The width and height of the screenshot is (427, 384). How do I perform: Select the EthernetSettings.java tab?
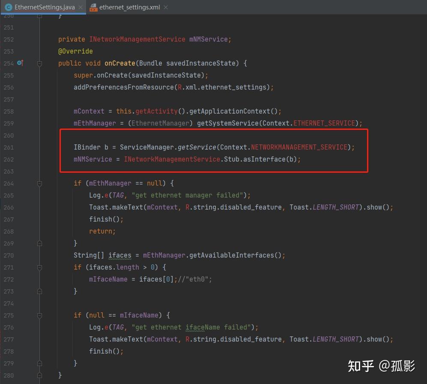pos(43,7)
